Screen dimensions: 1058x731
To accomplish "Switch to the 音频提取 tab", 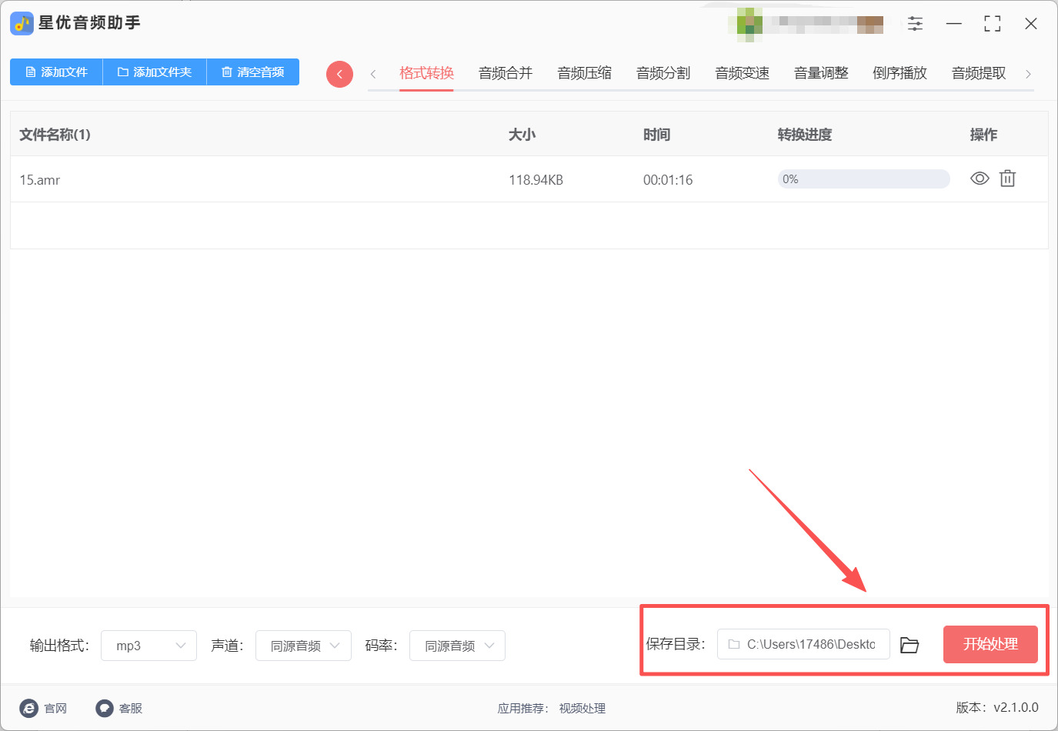I will coord(979,73).
